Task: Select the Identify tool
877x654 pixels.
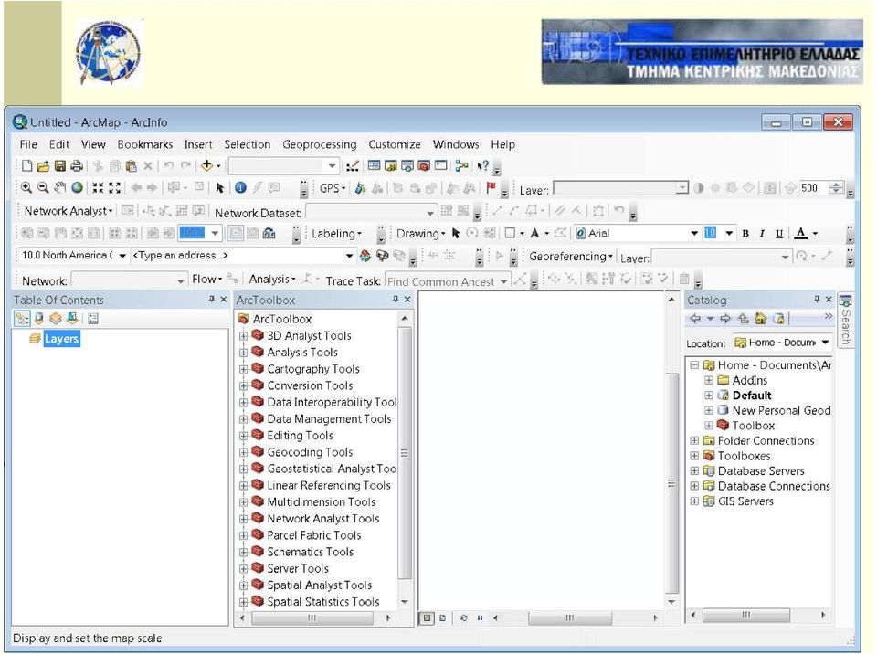Action: tap(240, 187)
